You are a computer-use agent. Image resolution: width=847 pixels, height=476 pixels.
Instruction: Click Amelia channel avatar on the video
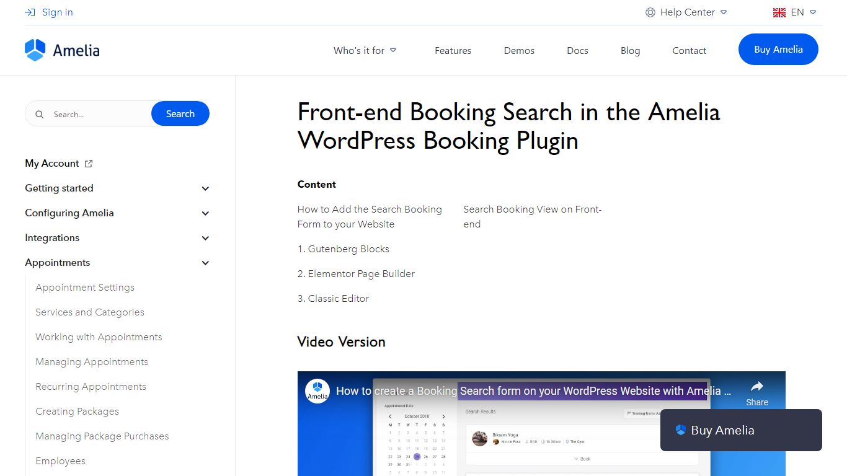point(317,391)
